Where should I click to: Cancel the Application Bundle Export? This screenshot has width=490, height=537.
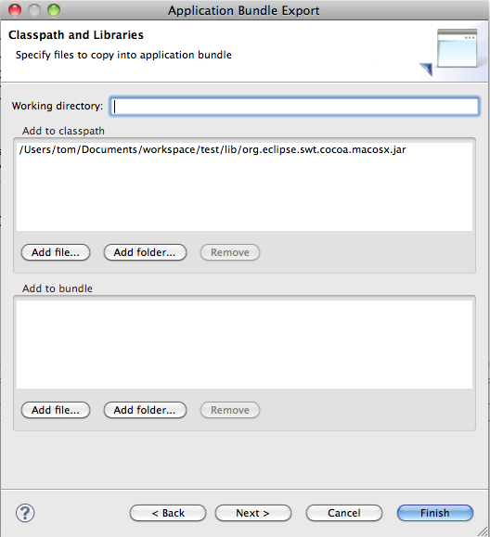pyautogui.click(x=344, y=513)
